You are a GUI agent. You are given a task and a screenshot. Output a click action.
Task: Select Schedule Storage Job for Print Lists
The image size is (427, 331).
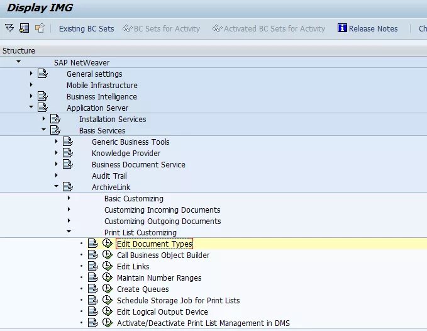click(178, 301)
